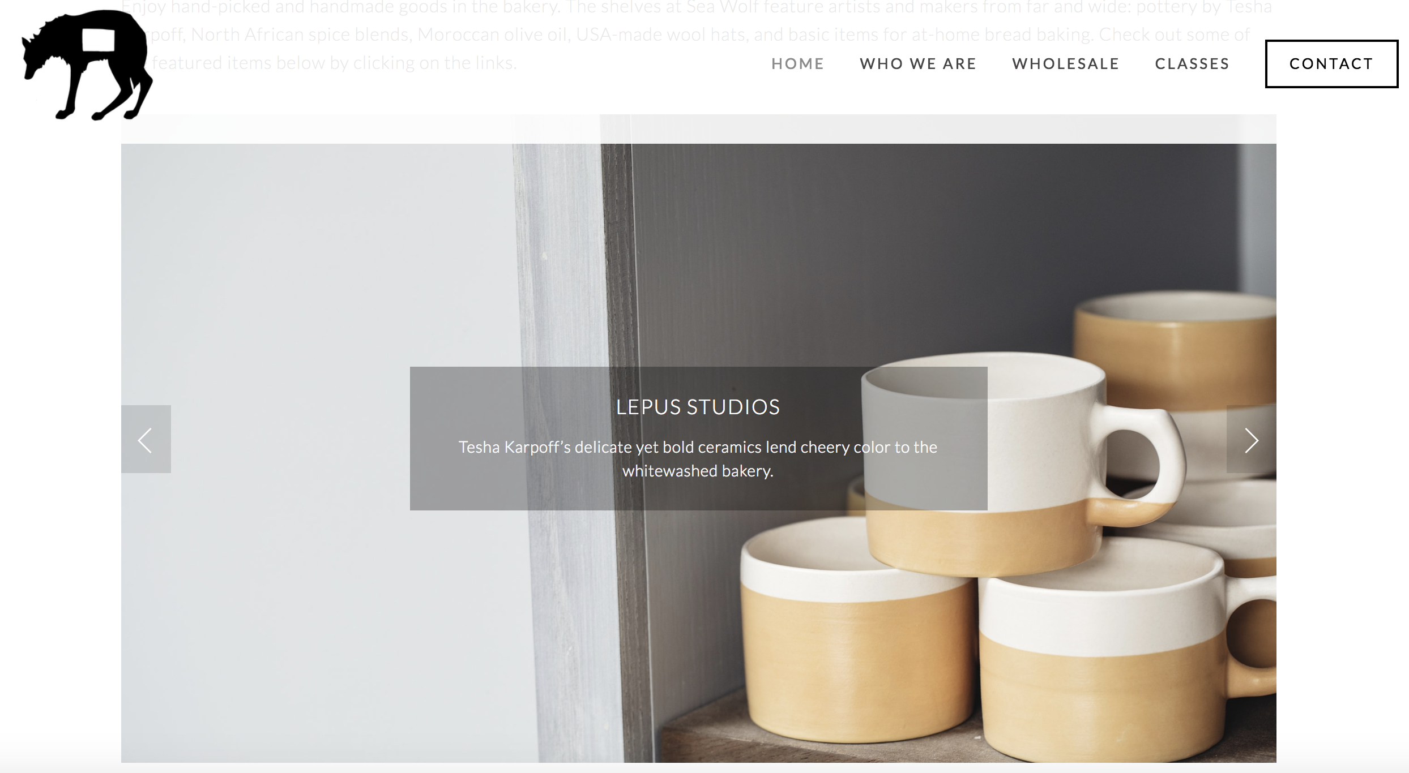Toggle to next featured item slide
Image resolution: width=1409 pixels, height=773 pixels.
1251,439
